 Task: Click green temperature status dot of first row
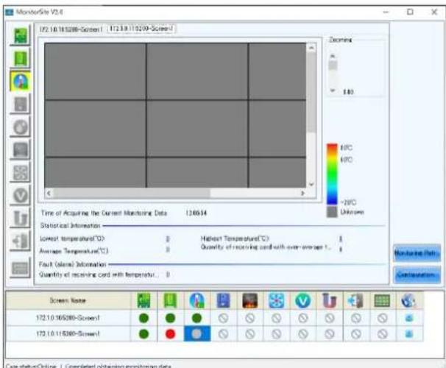click(197, 318)
